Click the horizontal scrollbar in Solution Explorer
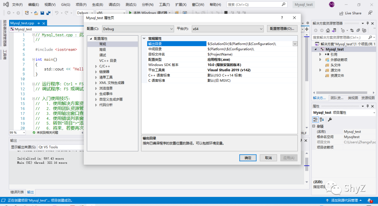 point(342,93)
